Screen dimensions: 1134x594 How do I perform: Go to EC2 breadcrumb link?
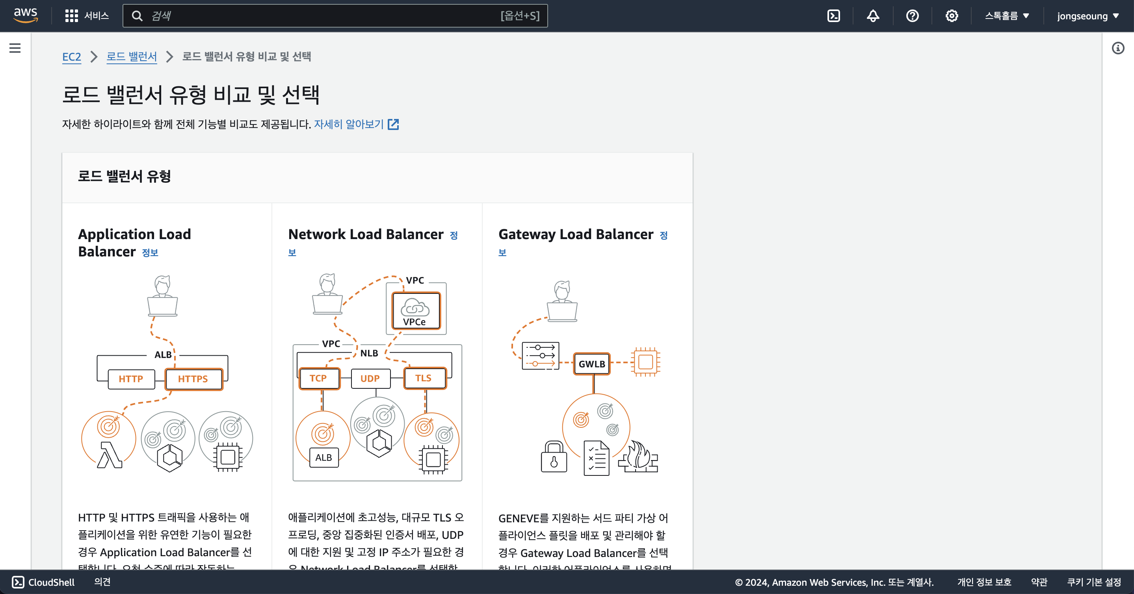(71, 57)
